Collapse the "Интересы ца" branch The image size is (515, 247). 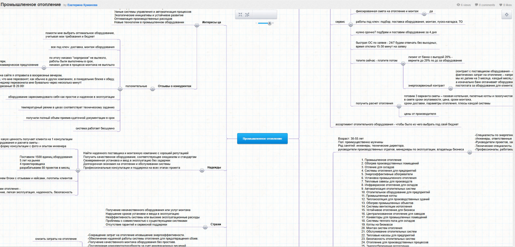point(197,25)
